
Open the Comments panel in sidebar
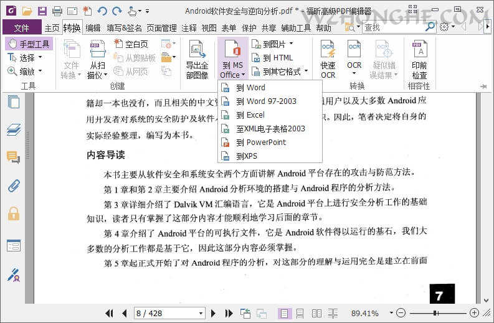tap(13, 157)
